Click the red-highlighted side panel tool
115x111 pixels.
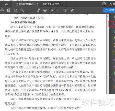(x=112, y=24)
